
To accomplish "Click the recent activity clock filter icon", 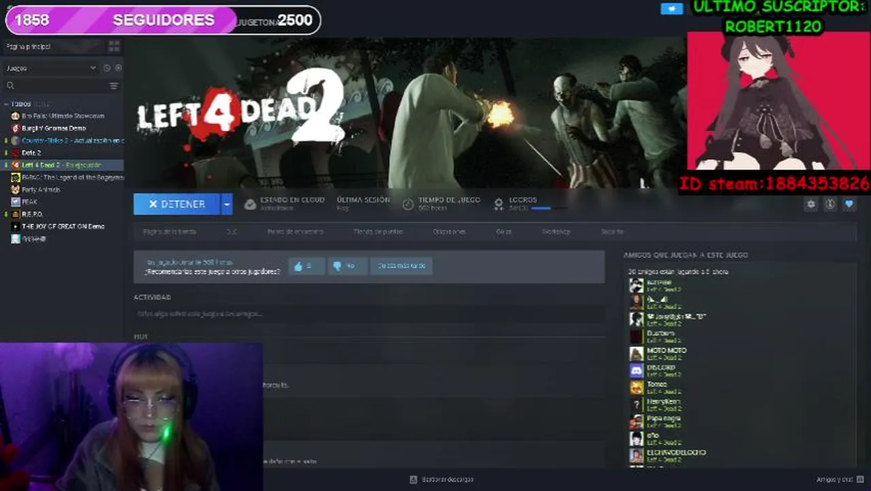I will tap(106, 68).
